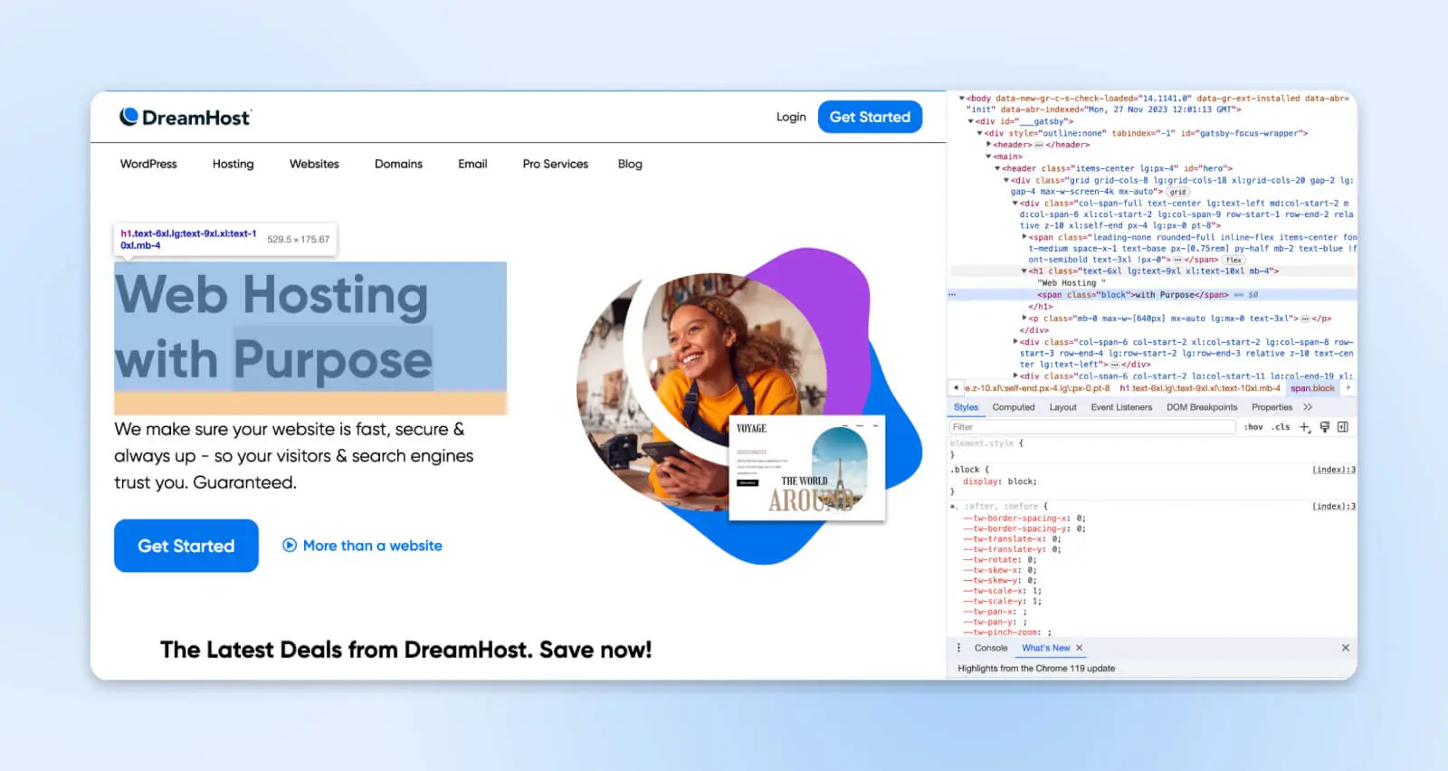Image resolution: width=1448 pixels, height=771 pixels.
Task: Open the Hosting nav menu
Action: [x=233, y=164]
